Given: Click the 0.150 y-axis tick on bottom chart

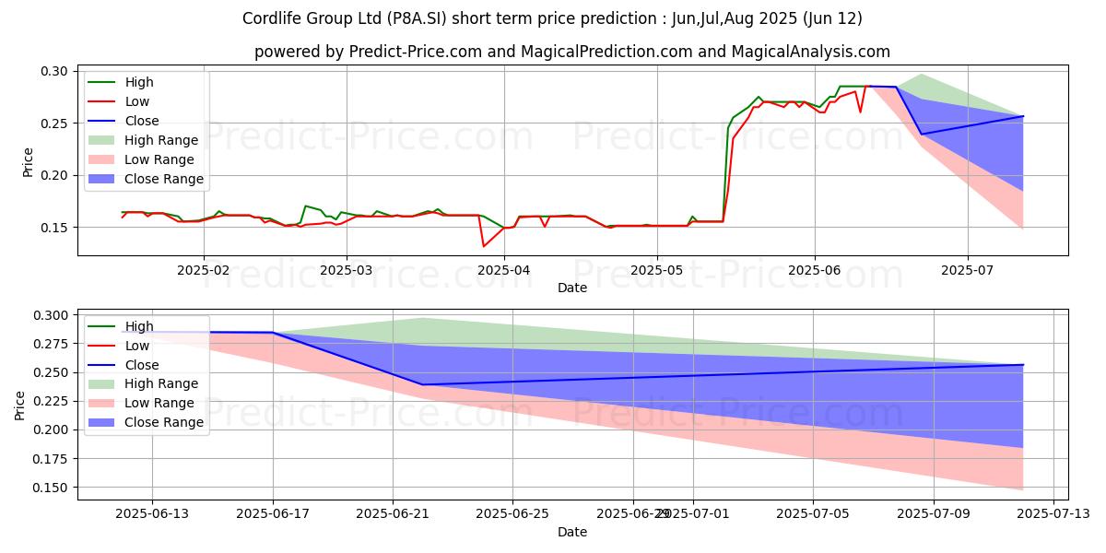Looking at the screenshot, I should point(51,488).
